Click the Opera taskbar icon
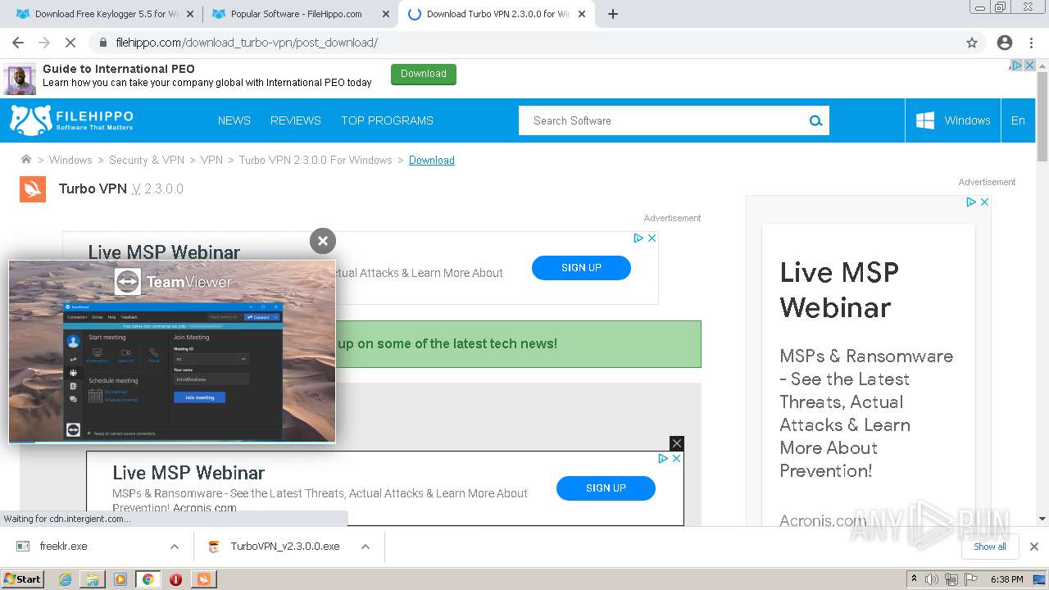The image size is (1049, 590). (x=175, y=579)
